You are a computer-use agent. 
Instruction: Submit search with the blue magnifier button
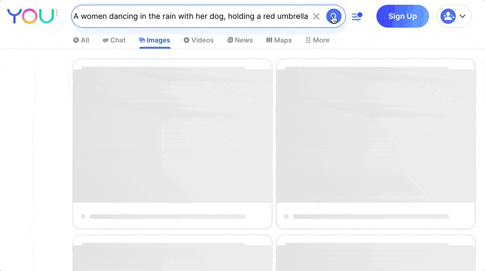click(334, 16)
